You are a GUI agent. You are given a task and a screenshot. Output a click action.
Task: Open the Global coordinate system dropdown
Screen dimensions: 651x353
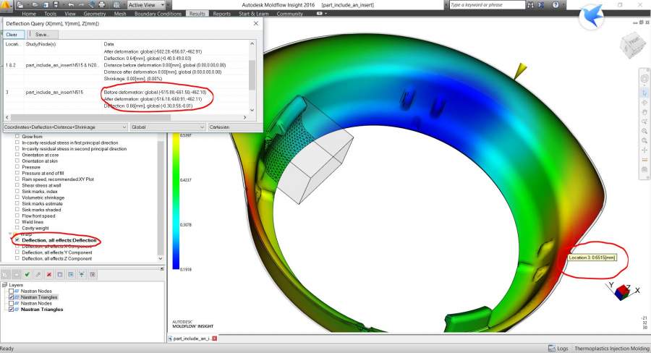point(168,127)
